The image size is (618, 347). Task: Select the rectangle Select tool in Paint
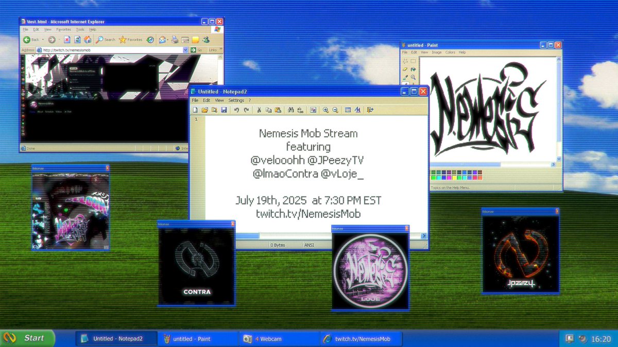tap(413, 61)
